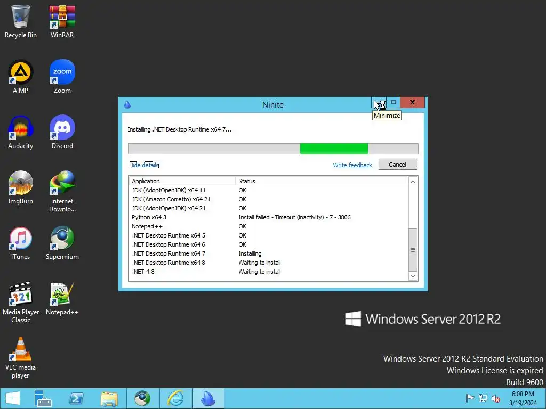Close the Ninite window
Screen dimensions: 546x409
412,102
